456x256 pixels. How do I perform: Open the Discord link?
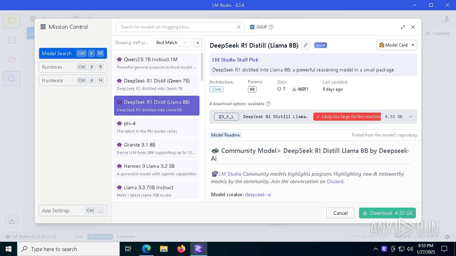pos(335,181)
